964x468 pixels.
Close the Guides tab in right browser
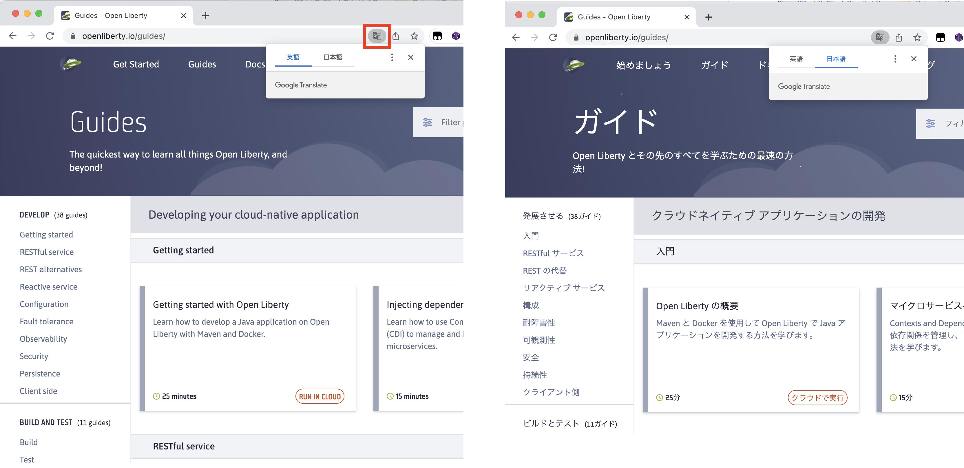pyautogui.click(x=686, y=17)
